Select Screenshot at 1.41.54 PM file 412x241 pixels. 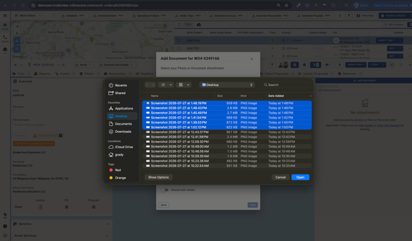point(227,117)
